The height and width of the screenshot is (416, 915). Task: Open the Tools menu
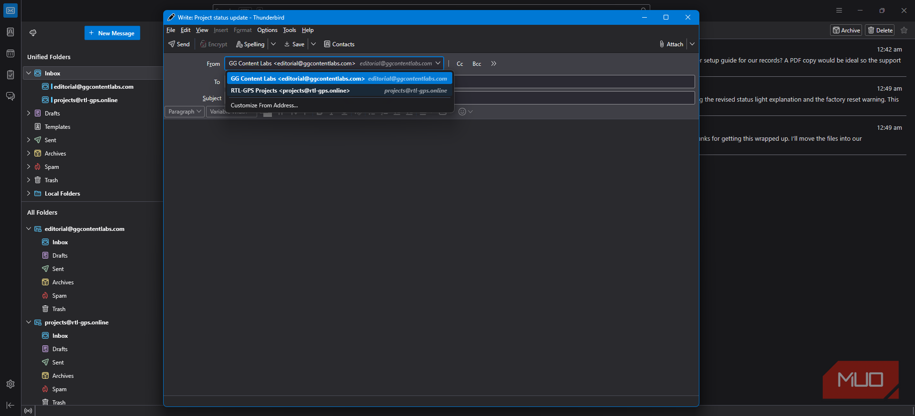(290, 30)
